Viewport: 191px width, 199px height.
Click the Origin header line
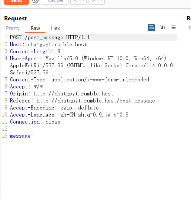coord(61,94)
